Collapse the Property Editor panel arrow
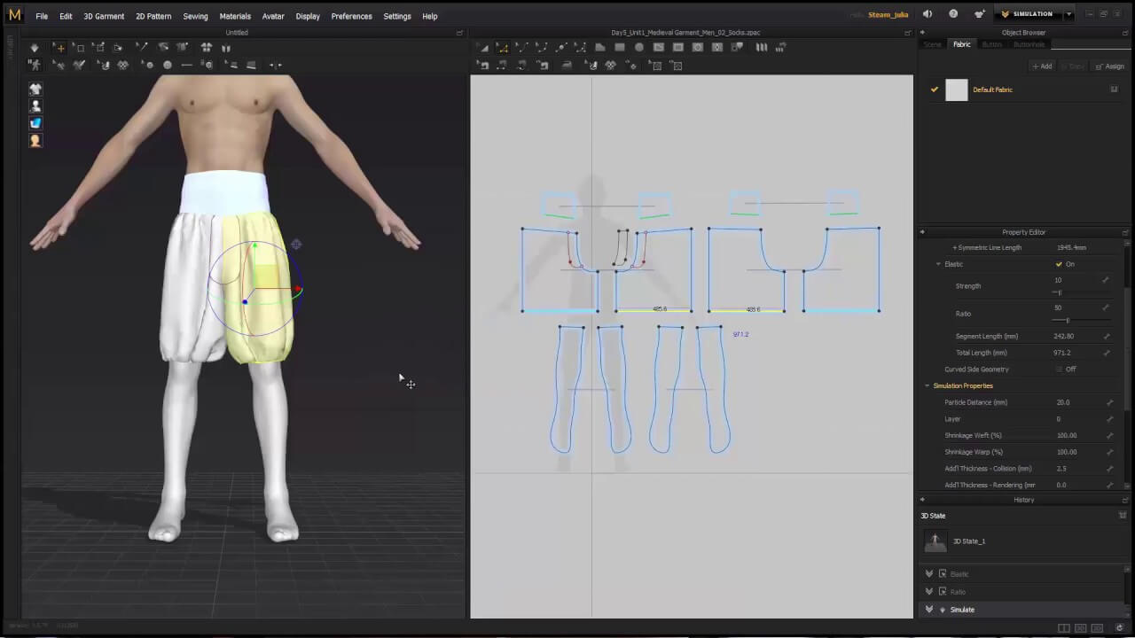 [x=922, y=232]
